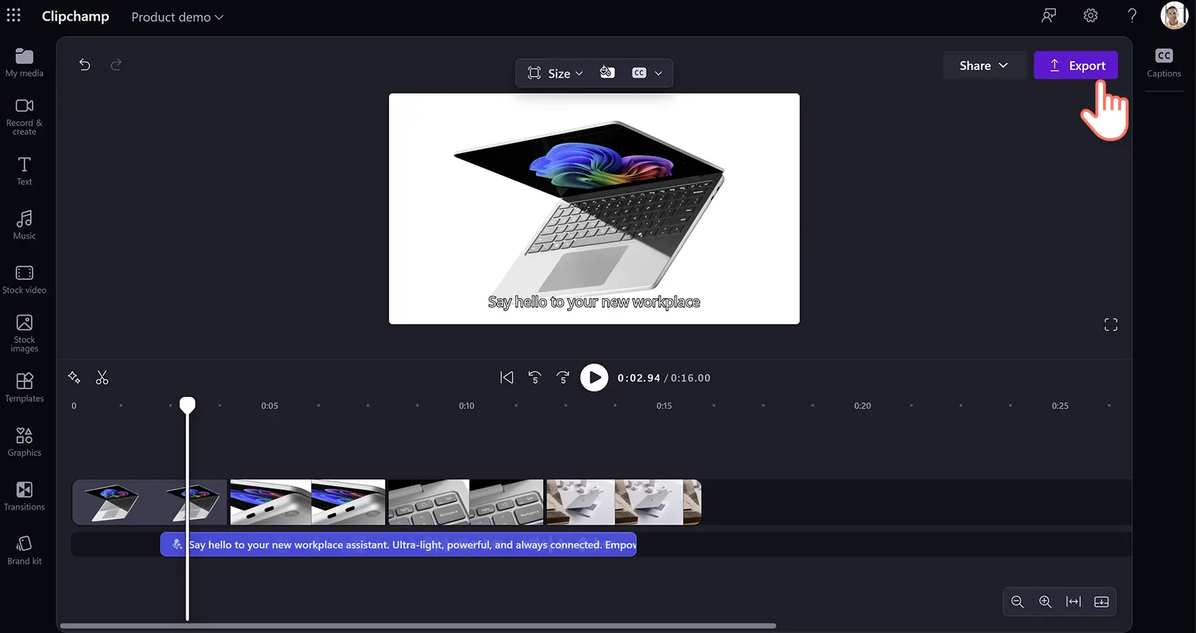Click the Export button
This screenshot has height=633, width=1196.
point(1075,65)
